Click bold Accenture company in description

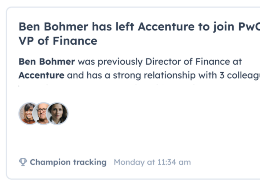click(41, 75)
